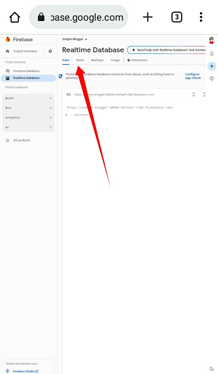The image size is (218, 374).
Task: Open the notifications bell
Action: (x=212, y=54)
